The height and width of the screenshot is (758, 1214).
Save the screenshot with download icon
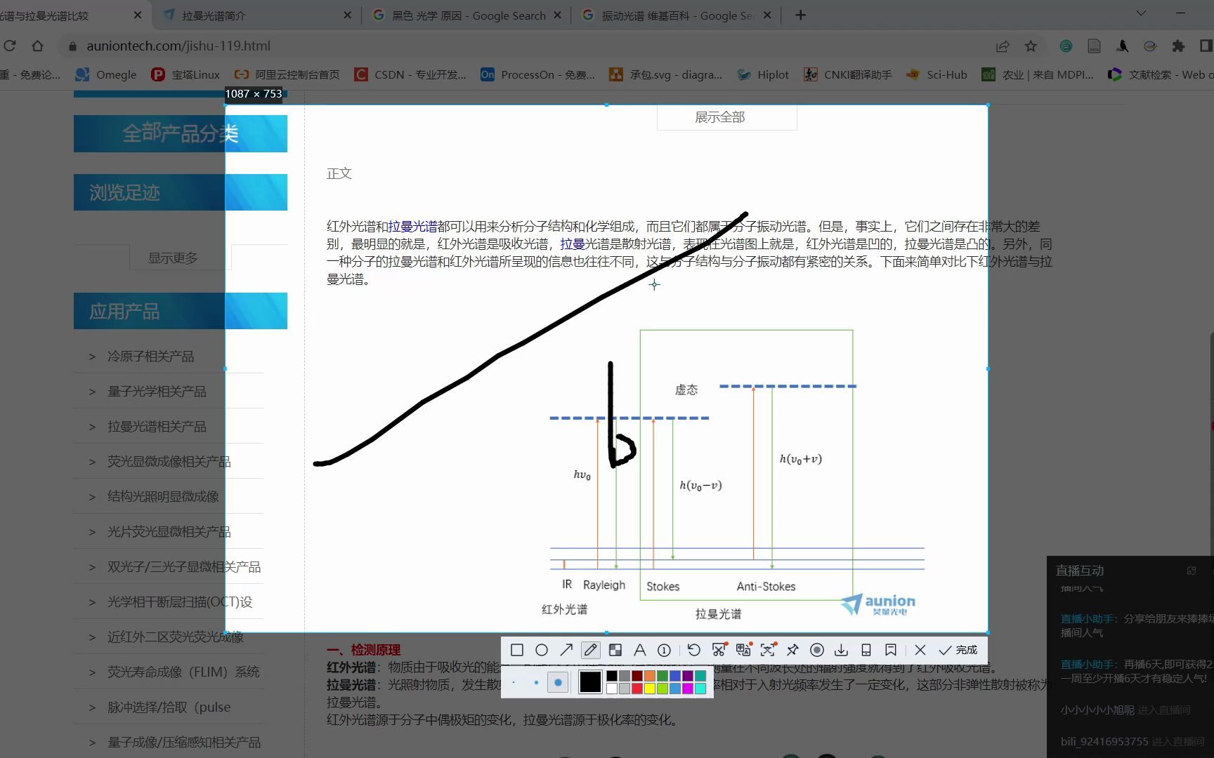click(841, 650)
